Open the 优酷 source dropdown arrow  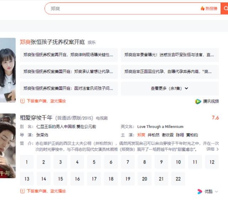click(x=216, y=192)
